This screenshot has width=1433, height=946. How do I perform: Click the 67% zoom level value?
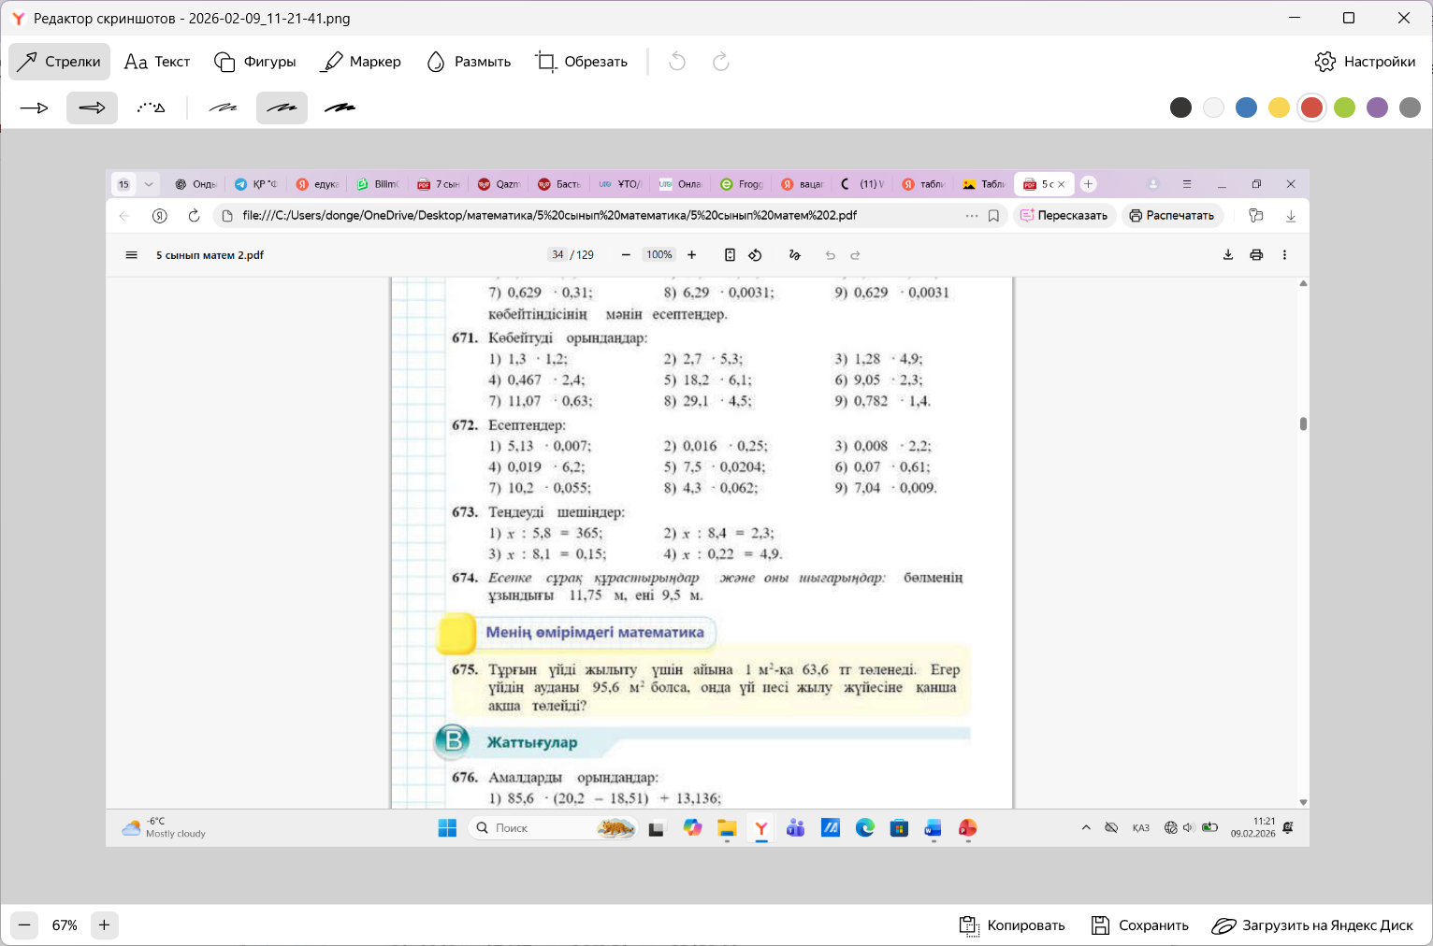pyautogui.click(x=65, y=925)
